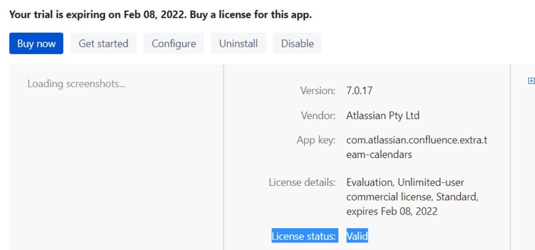Click the Loading screenshots placeholder text

(x=77, y=84)
